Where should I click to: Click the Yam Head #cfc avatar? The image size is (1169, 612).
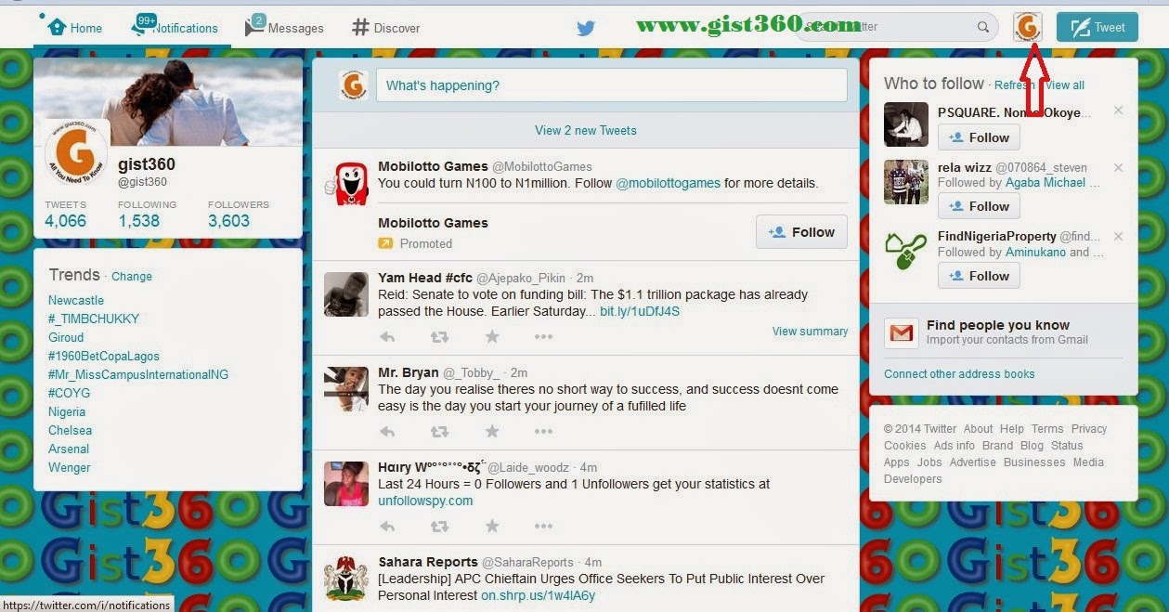346,294
